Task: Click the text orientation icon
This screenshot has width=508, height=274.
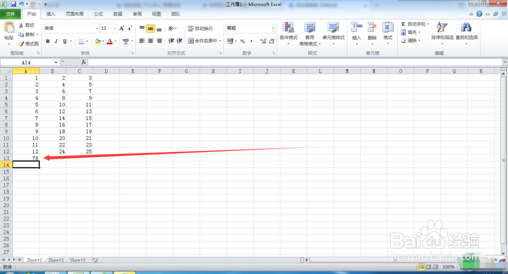Action: (x=171, y=28)
